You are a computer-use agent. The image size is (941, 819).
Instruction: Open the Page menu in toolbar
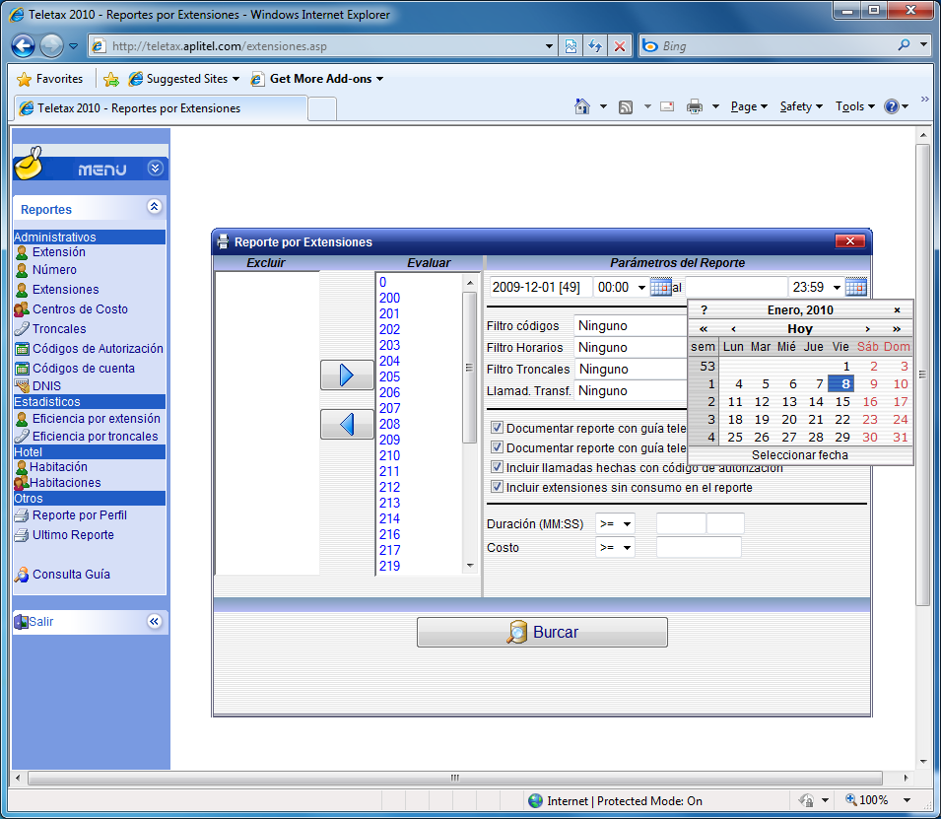coord(749,106)
